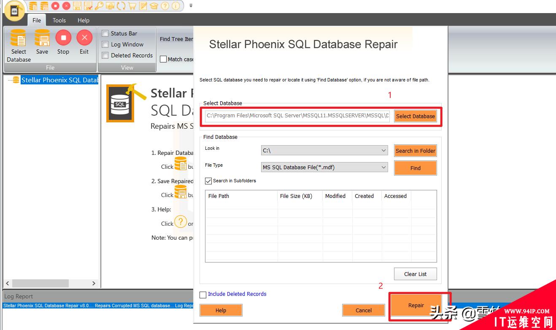Screen dimensions: 556x330
Task: Click Exit in the File ribbon group
Action: coord(84,42)
